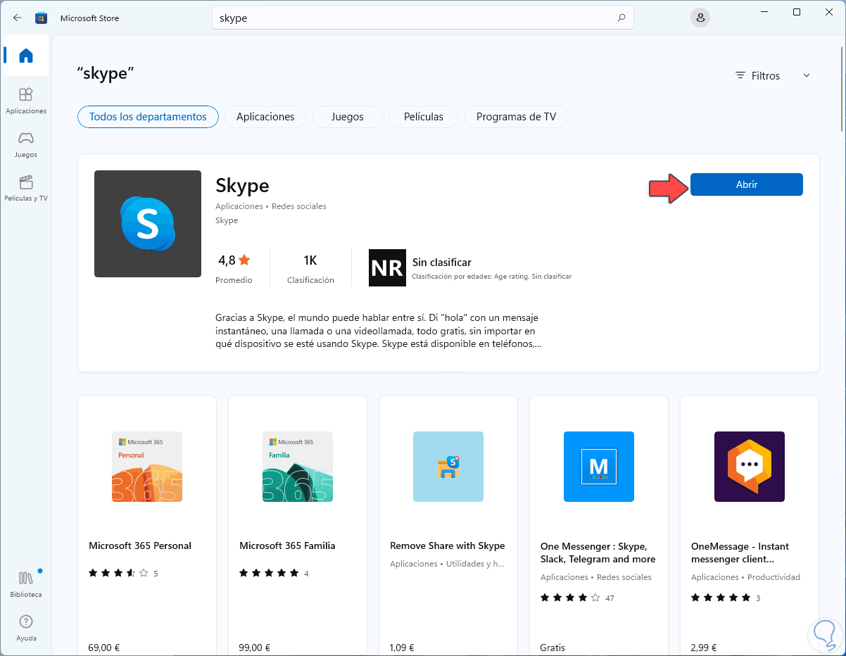
Task: Click the OneMessage app icon
Action: (x=750, y=467)
